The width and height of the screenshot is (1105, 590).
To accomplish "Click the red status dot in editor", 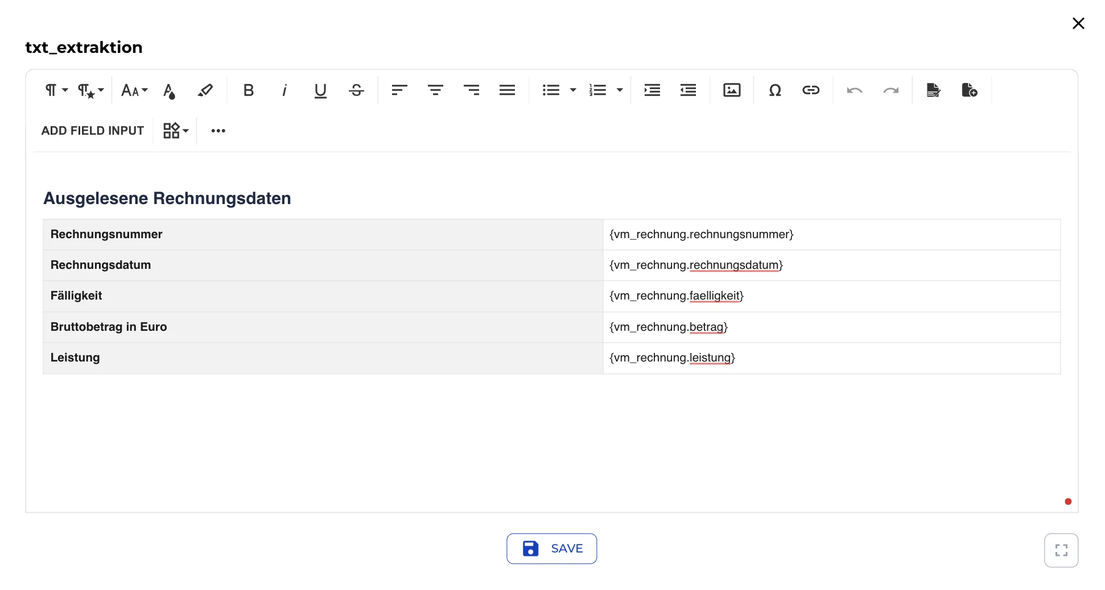I will click(1068, 501).
